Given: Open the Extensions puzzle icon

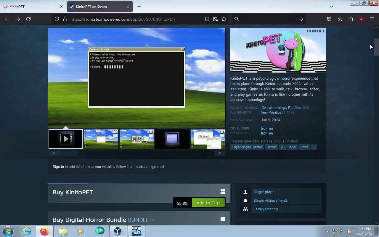Looking at the screenshot, I should click(351, 19).
